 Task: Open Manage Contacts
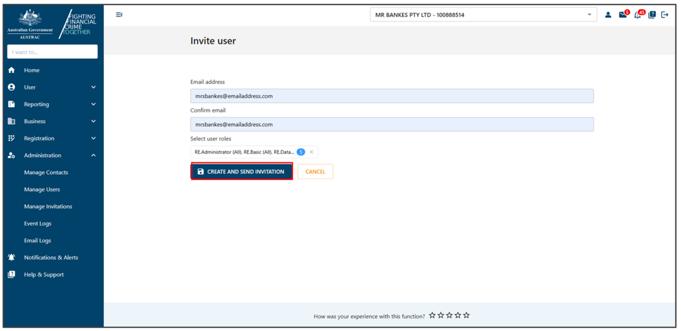tap(46, 172)
